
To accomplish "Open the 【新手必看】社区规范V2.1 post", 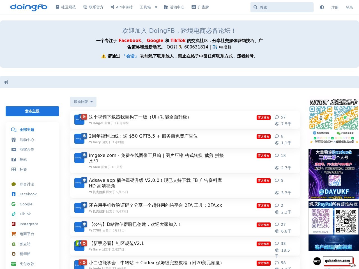I will click(x=116, y=244).
